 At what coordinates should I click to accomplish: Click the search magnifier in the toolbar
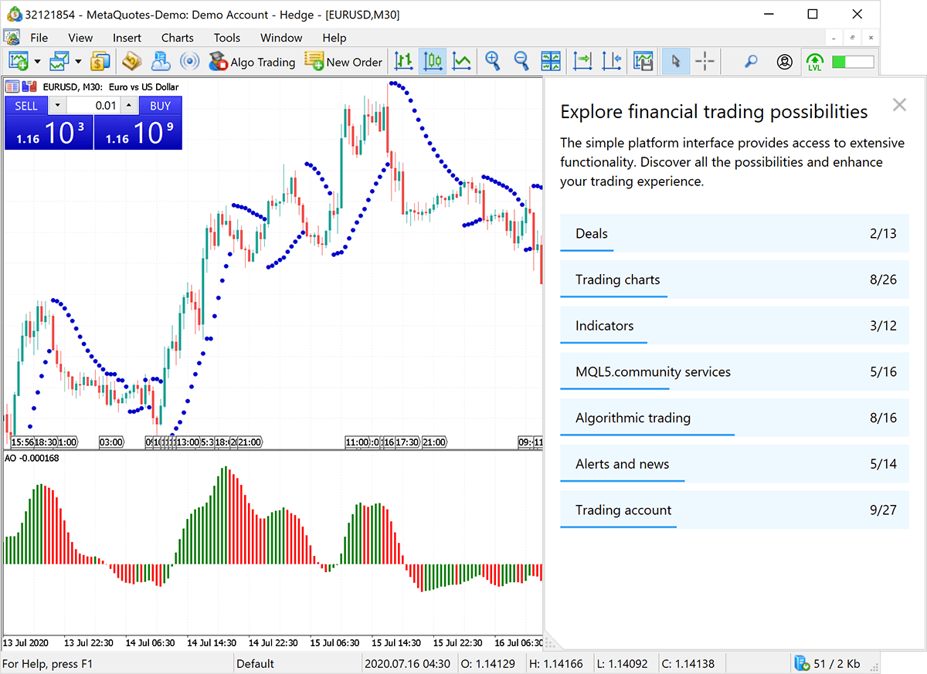[x=751, y=61]
